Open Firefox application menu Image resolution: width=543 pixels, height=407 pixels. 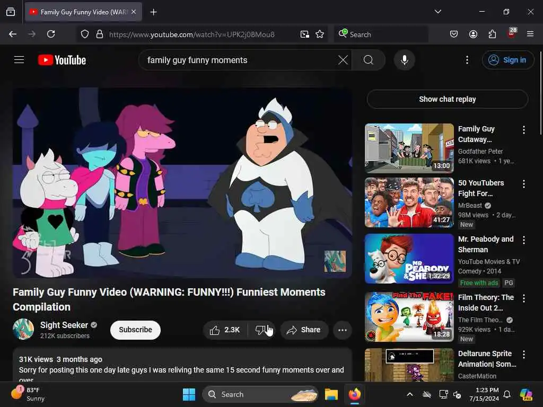click(530, 34)
